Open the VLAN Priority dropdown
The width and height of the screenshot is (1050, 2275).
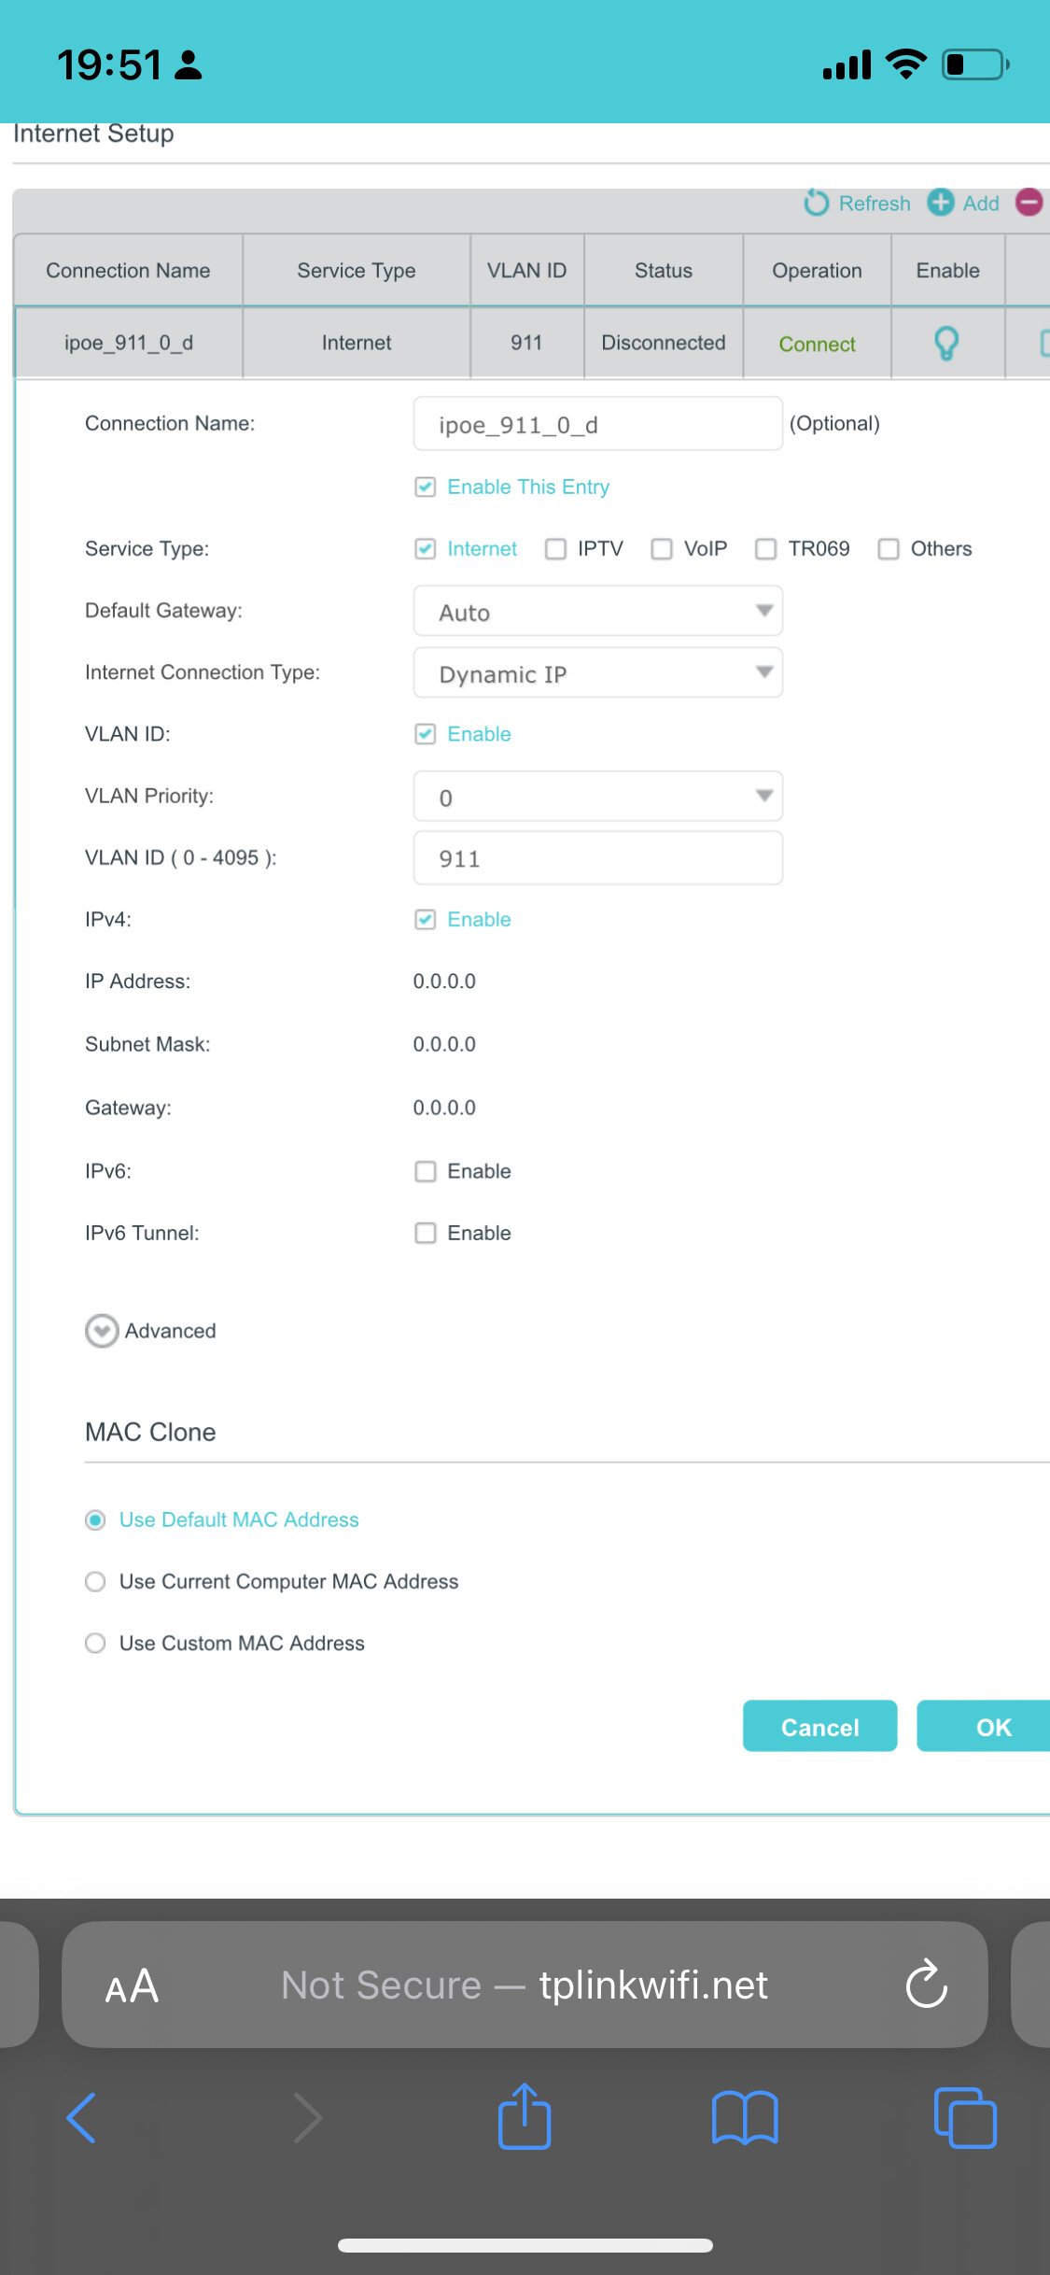click(x=598, y=796)
